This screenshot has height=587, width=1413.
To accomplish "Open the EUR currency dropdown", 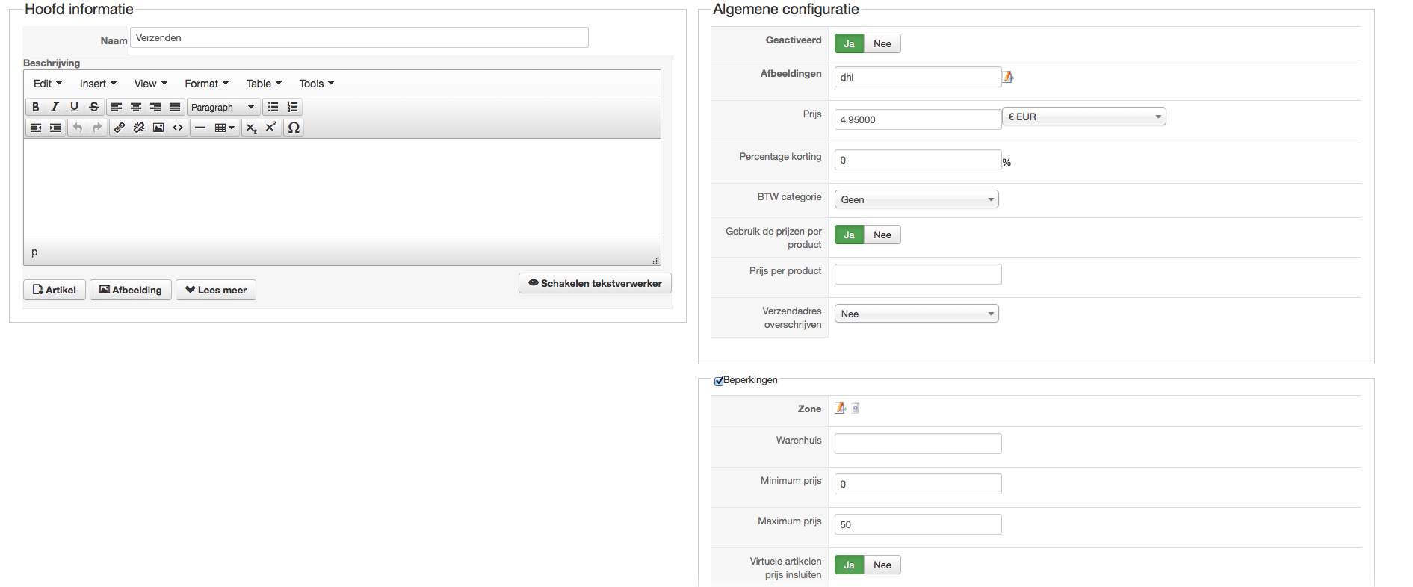I will [x=1083, y=117].
